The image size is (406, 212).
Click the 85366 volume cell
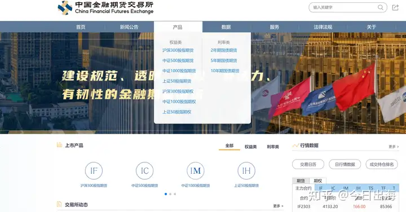click(386, 206)
